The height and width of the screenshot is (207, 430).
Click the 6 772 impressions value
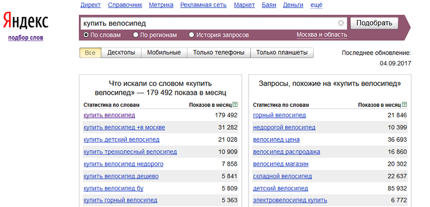coord(399,200)
